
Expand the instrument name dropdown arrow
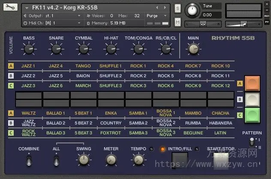(27, 8)
